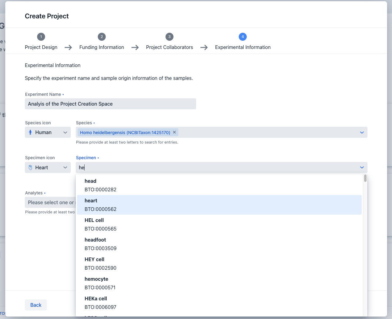Choose the head BTO:0000282 option
This screenshot has width=392, height=319.
219,185
